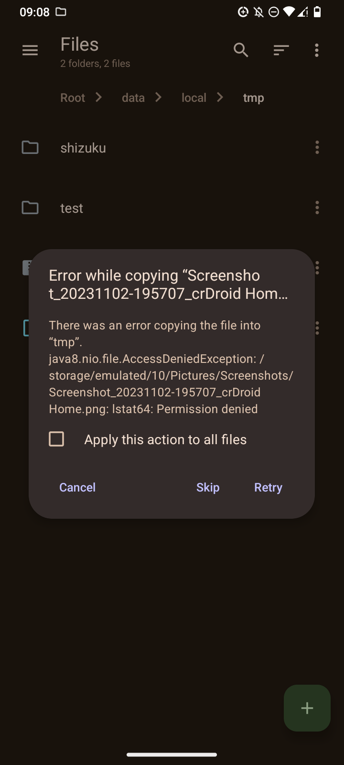Click the shizuku folder icon
This screenshot has width=344, height=765.
[x=30, y=147]
